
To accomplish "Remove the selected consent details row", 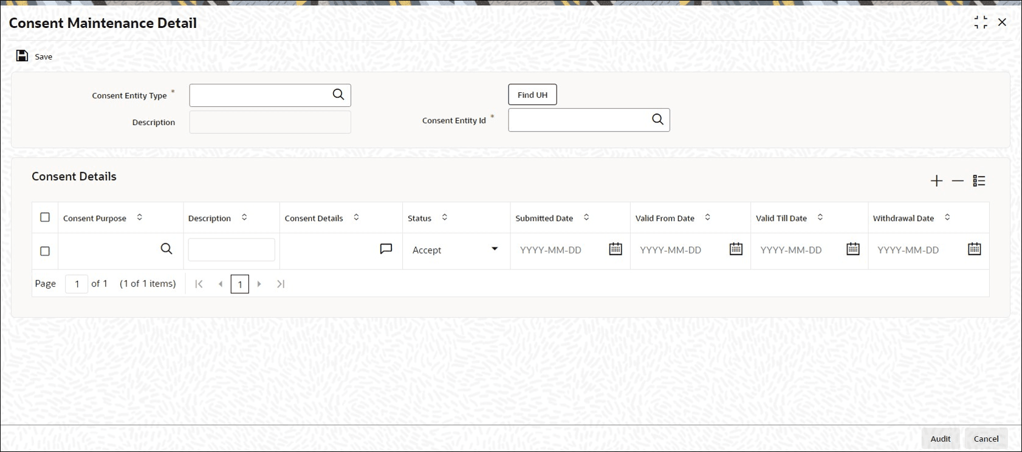I will point(958,181).
